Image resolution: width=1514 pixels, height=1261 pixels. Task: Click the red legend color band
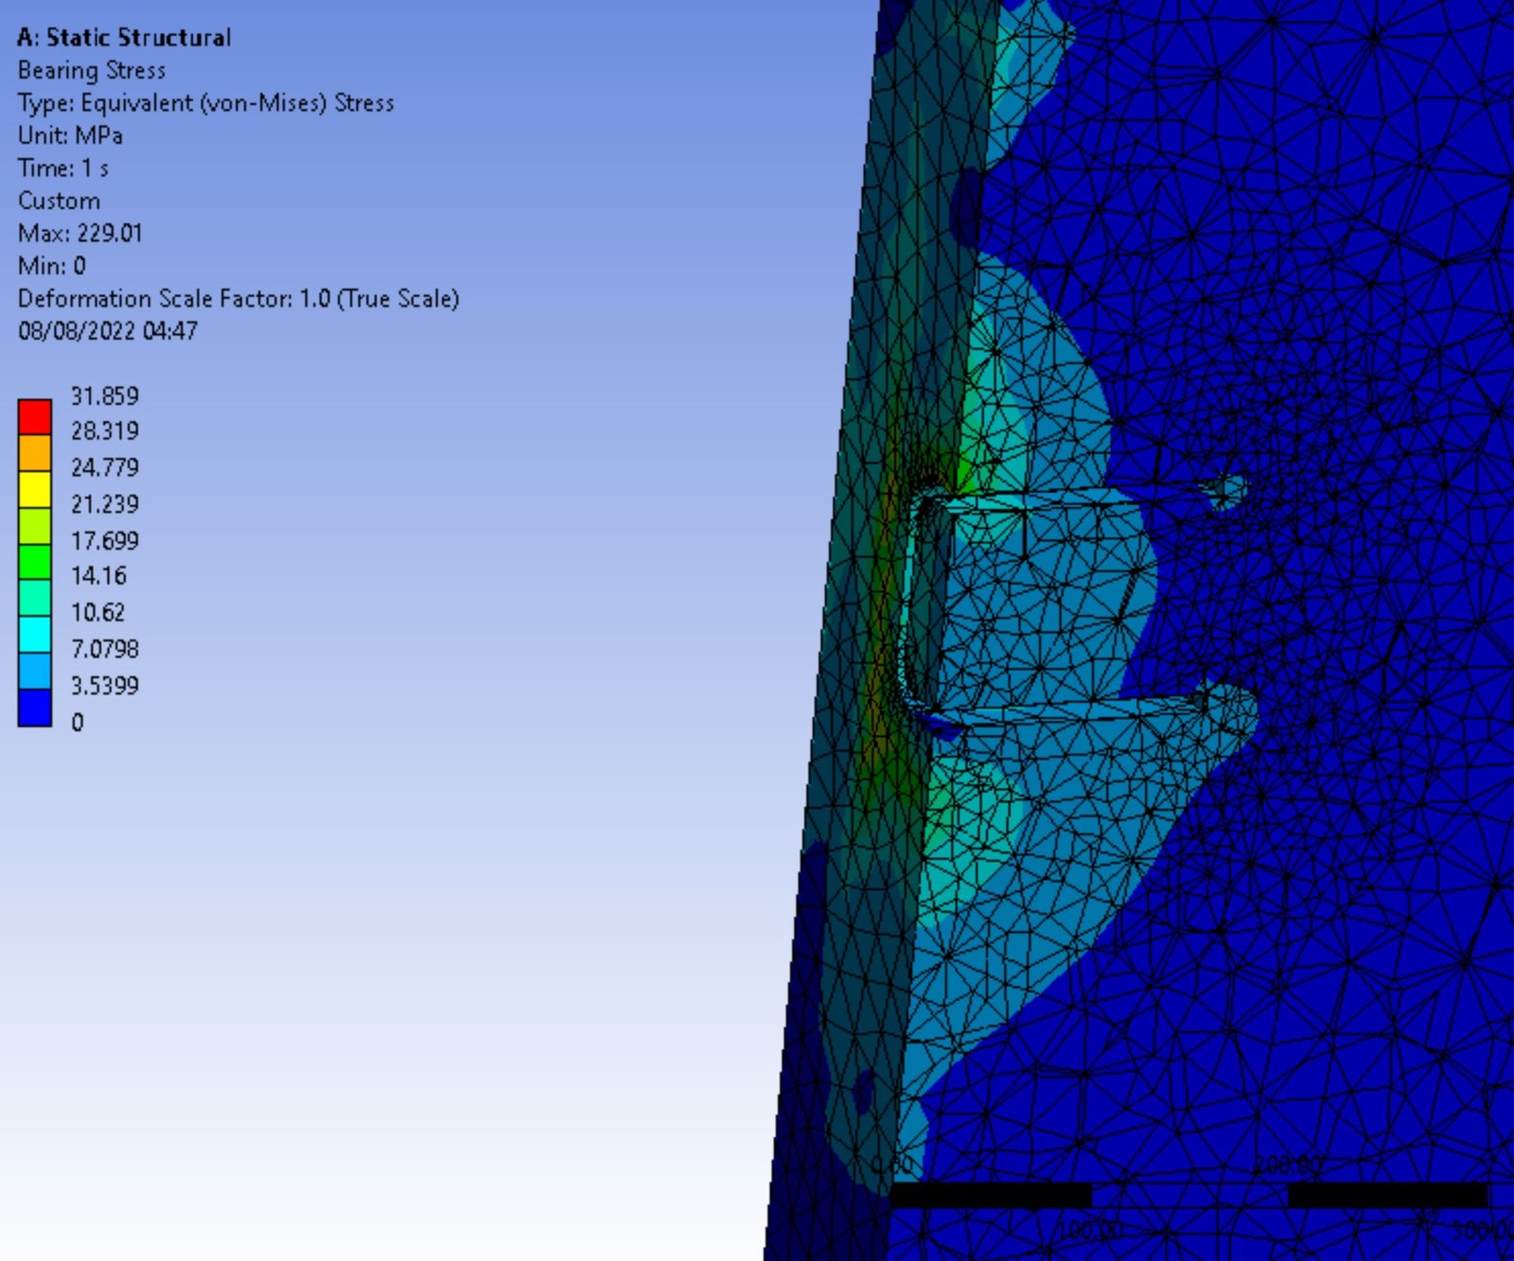pyautogui.click(x=35, y=417)
